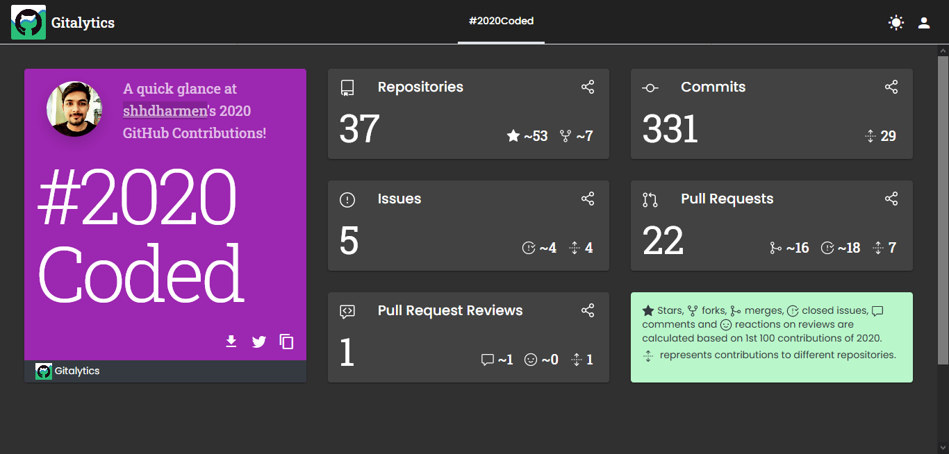Switch to the #2020Coded tab
949x454 pixels.
[501, 22]
